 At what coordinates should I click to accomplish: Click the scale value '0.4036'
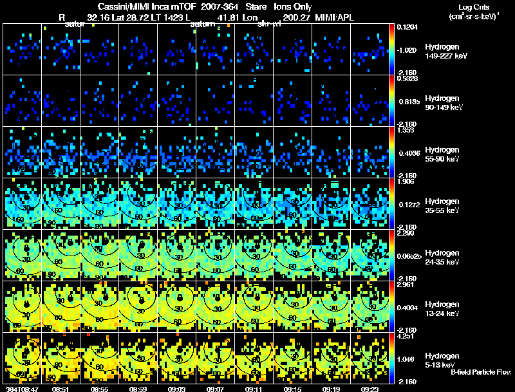pyautogui.click(x=408, y=153)
